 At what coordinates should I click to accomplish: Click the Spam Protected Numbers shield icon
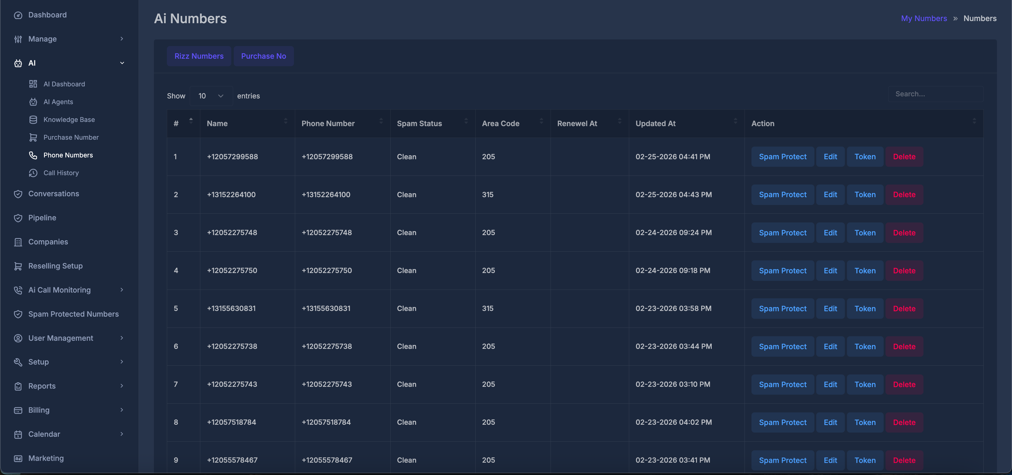coord(18,314)
